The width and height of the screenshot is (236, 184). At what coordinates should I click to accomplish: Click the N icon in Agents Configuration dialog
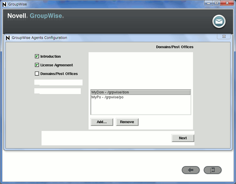(x=8, y=38)
